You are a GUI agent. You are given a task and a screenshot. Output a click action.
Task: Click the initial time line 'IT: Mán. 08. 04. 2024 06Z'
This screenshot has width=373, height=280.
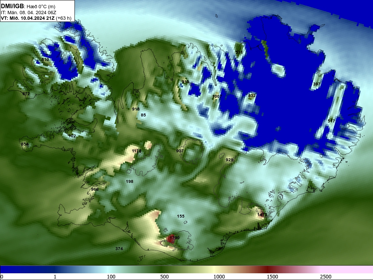point(28,13)
